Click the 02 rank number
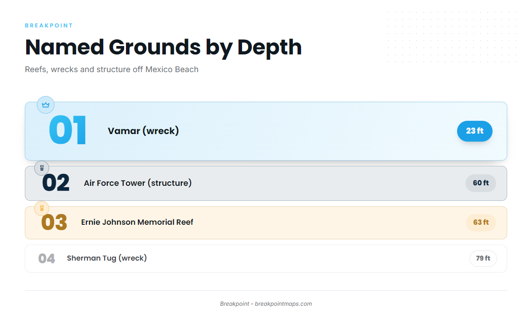The width and height of the screenshot is (532, 319). tap(56, 183)
